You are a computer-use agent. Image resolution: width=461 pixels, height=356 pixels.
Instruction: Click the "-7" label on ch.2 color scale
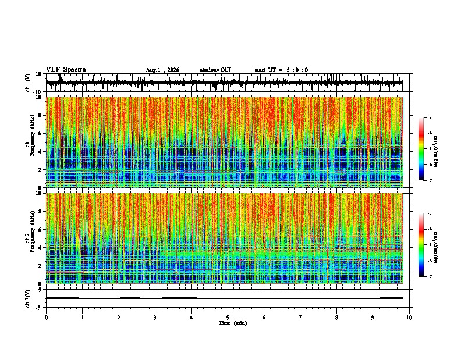coord(429,276)
